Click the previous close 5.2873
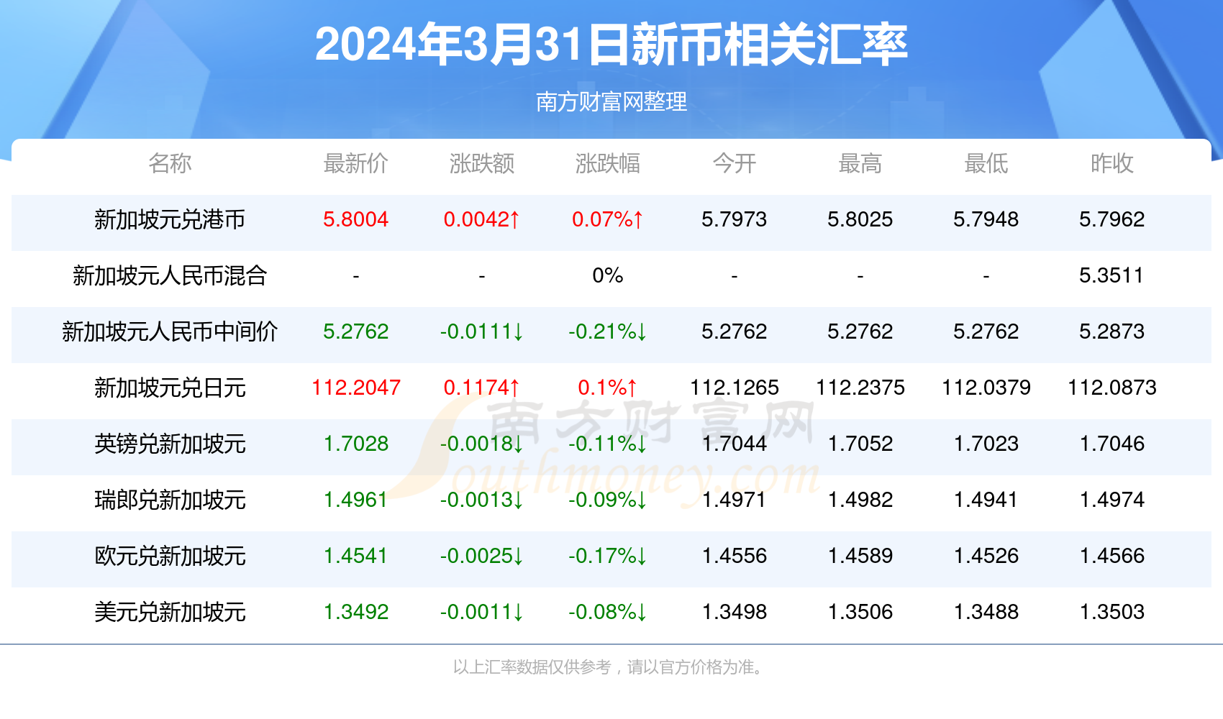This screenshot has width=1223, height=719. [x=1111, y=331]
